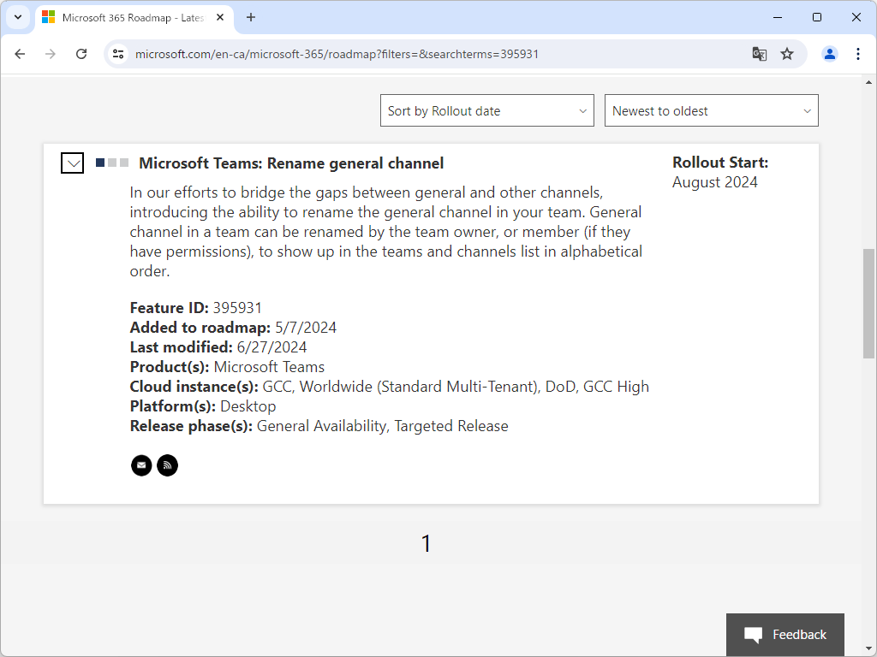This screenshot has height=657, width=877.
Task: Select pagination page 1
Action: click(x=426, y=542)
